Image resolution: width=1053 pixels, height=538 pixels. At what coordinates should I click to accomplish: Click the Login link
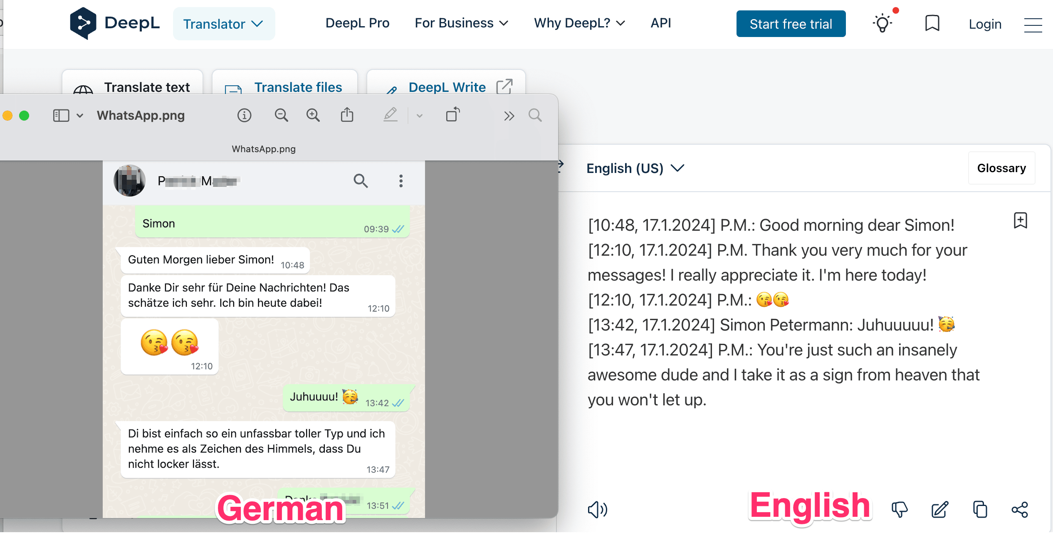click(985, 24)
